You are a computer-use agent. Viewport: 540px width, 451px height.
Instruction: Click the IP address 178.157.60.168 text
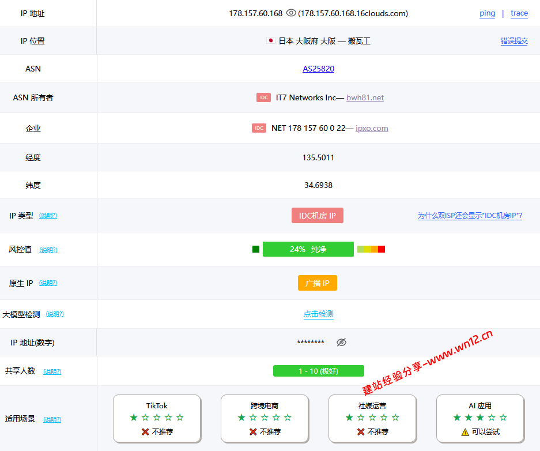point(255,13)
